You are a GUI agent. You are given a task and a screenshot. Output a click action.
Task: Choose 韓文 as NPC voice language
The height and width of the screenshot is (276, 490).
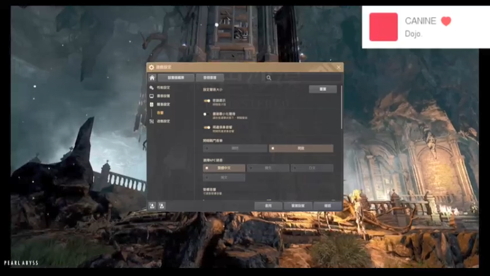pos(268,168)
